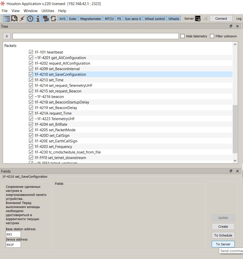Viewport: 243px width, 259px height.
Task: Click the info icon in toolbar
Action: 38,19
